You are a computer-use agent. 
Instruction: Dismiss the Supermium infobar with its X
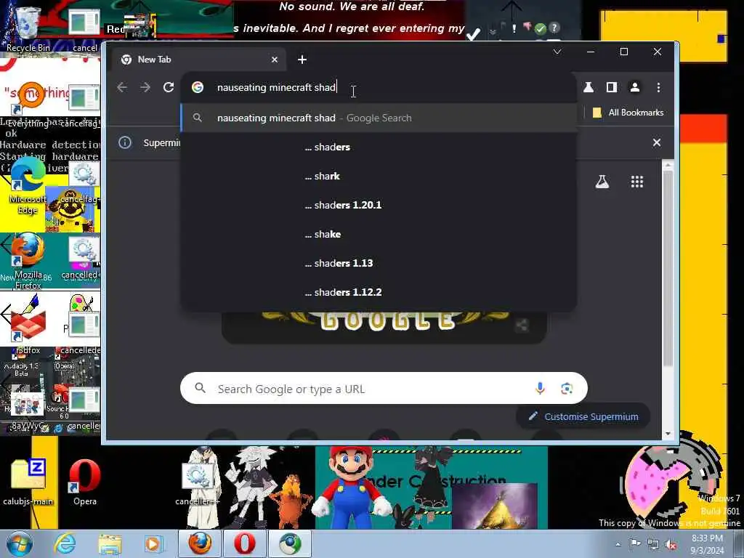point(657,142)
